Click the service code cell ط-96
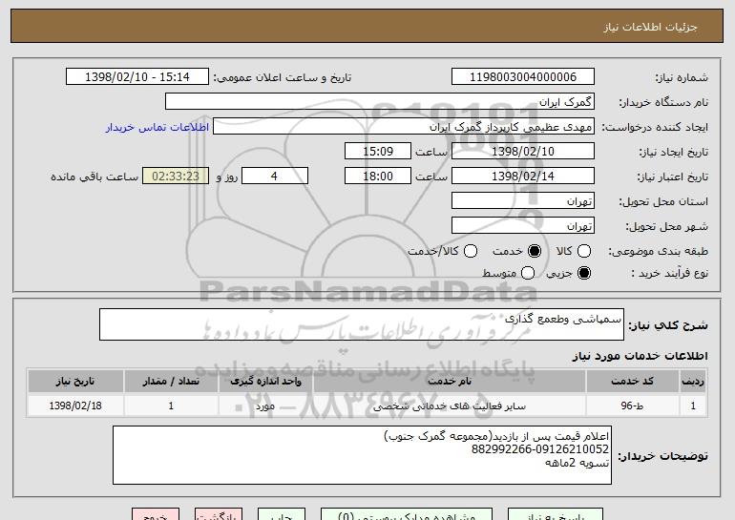Viewport: 735px width, 520px height. click(x=632, y=406)
